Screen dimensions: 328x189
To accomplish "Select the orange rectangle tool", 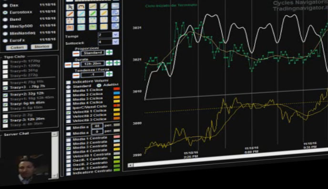I will pos(70,27).
